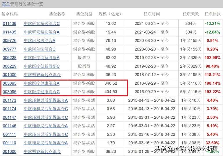The height and width of the screenshot is (156, 223).
Task: Open fund code 001174
Action: [x=10, y=109]
